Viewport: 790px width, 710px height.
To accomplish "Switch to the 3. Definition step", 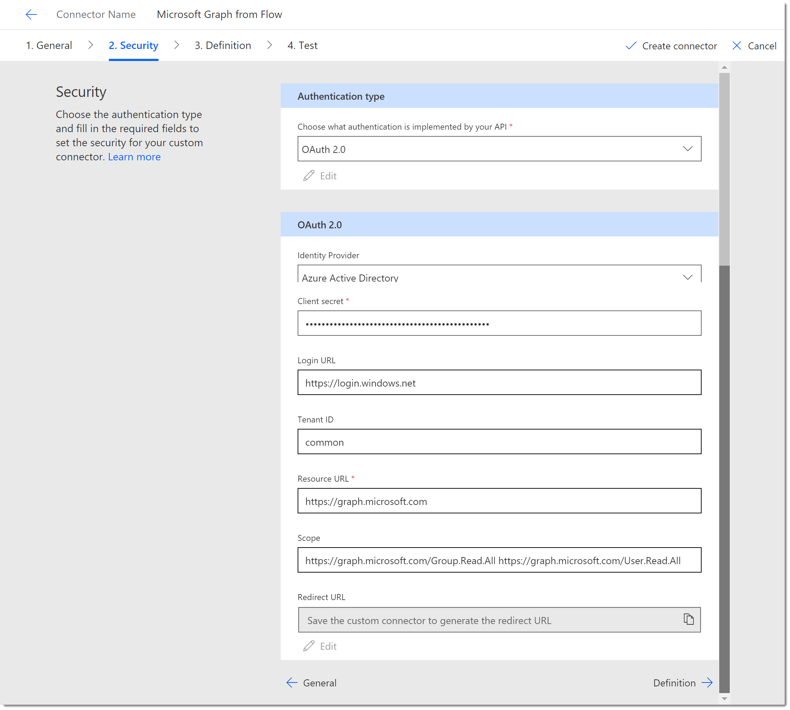I will click(x=223, y=45).
